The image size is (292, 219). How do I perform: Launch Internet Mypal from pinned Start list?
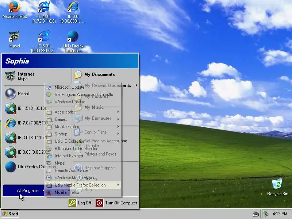pyautogui.click(x=37, y=76)
